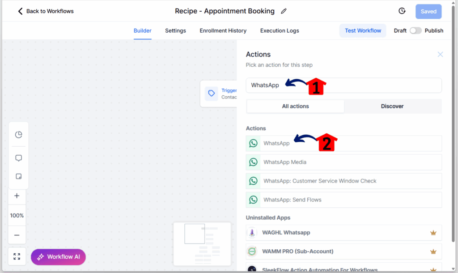Select the WAGHL Whatsapp app
The image size is (458, 273).
coord(344,233)
